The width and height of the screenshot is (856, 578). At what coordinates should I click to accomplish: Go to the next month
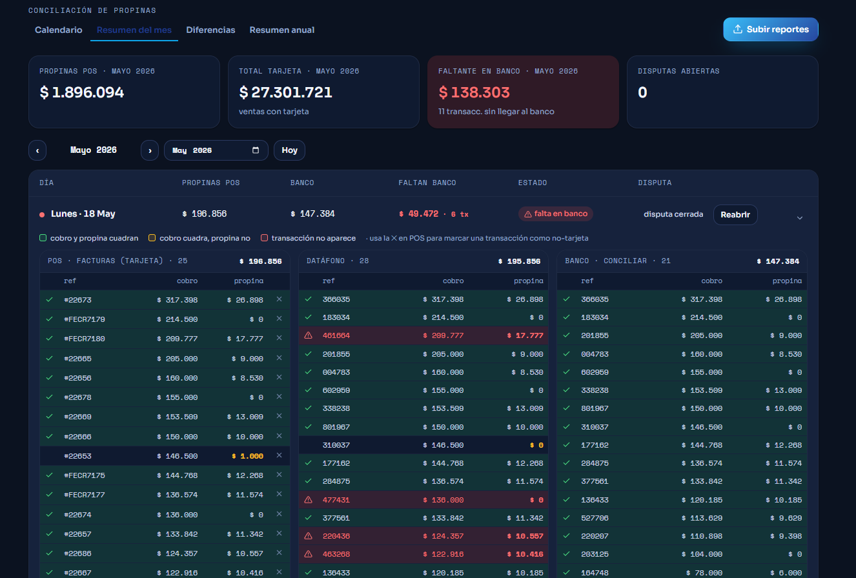click(x=150, y=150)
